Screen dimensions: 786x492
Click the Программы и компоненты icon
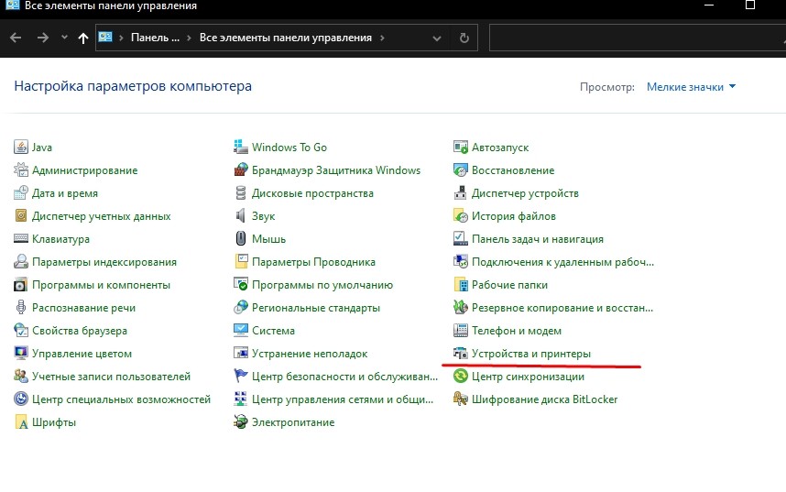(x=20, y=285)
